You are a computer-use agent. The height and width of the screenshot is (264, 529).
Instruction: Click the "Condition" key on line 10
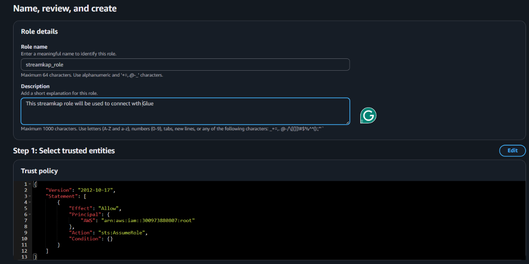coord(85,239)
